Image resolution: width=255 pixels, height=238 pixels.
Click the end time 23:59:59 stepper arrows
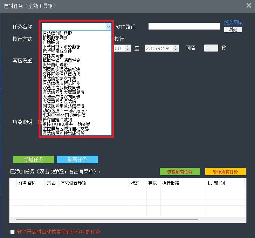(176, 48)
